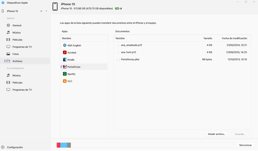The image size is (258, 151).
Task: Collapse the iPhone 15 sidebar section
Action: (x=46, y=11)
